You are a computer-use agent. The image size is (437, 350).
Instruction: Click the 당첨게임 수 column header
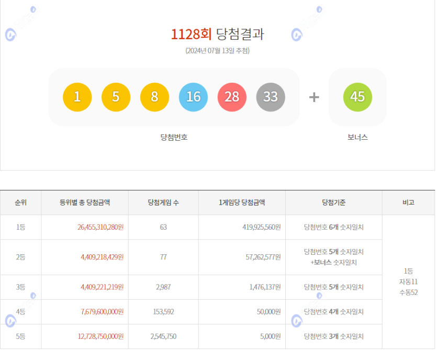tap(163, 202)
